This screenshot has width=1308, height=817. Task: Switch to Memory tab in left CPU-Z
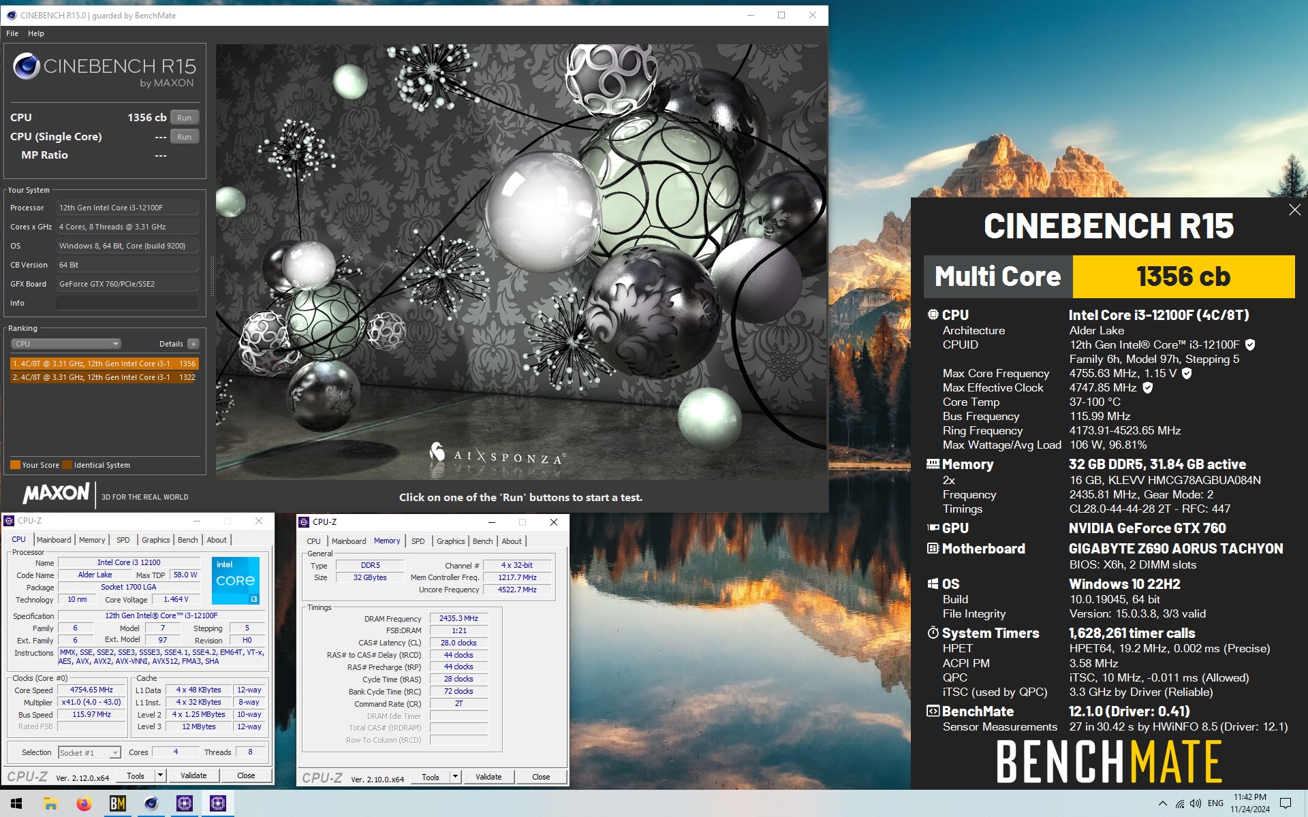pos(92,540)
